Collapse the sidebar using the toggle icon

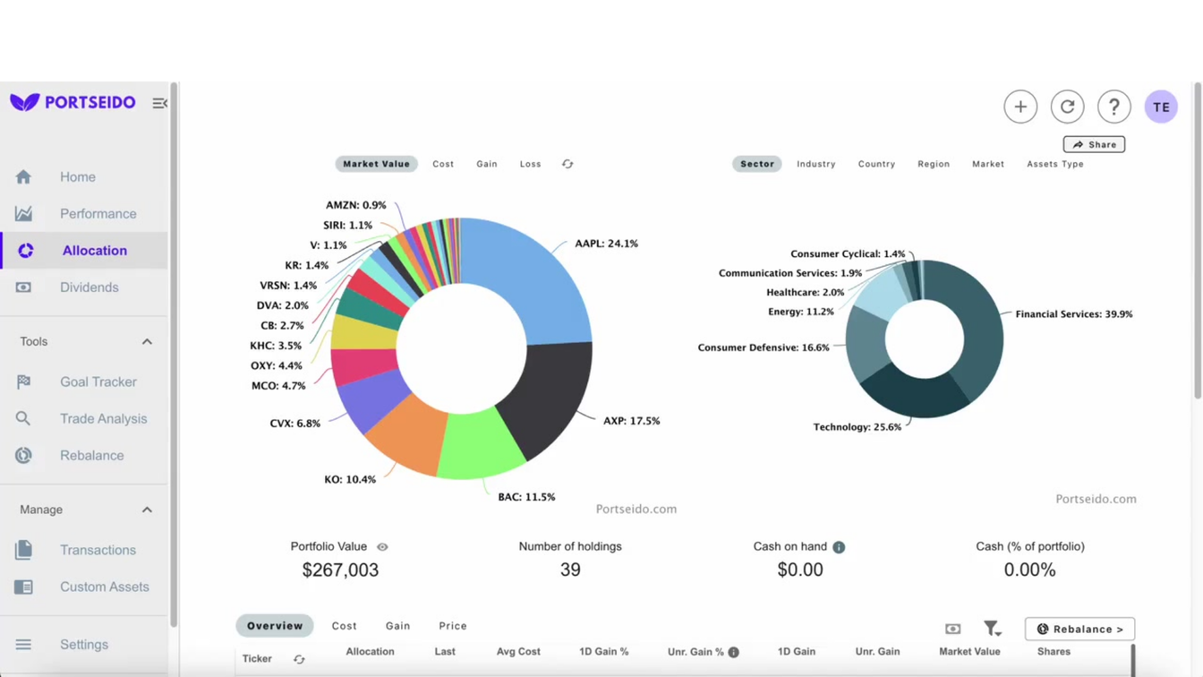point(159,103)
